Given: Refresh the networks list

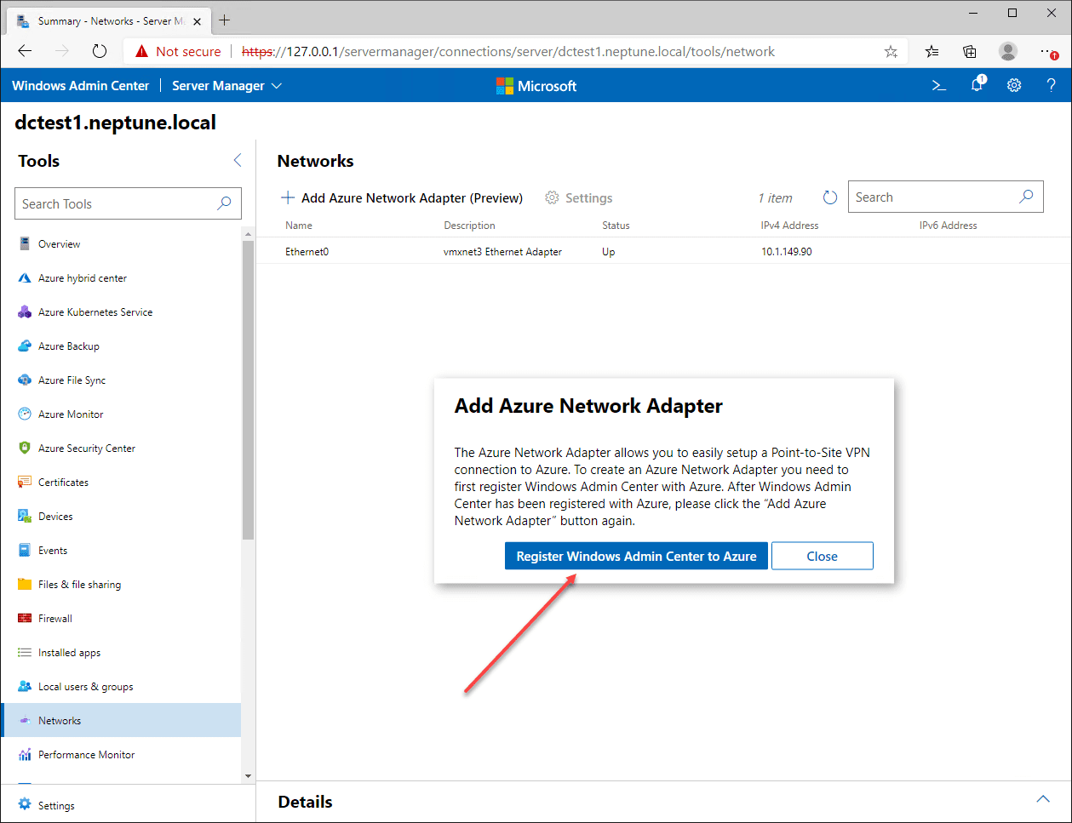Looking at the screenshot, I should [830, 197].
